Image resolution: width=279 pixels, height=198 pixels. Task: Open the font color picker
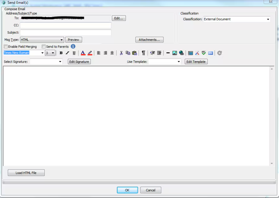[x=83, y=53]
